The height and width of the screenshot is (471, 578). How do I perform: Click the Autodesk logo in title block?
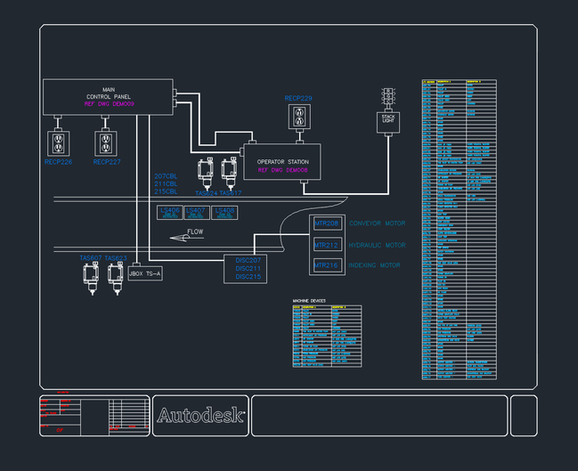(201, 415)
